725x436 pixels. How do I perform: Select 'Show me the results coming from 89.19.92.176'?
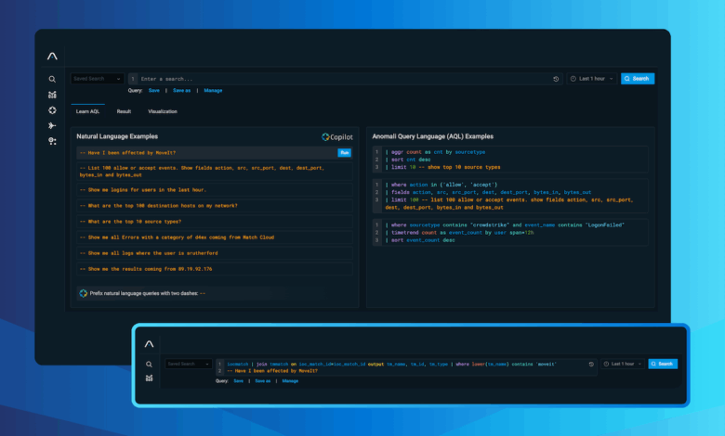(214, 269)
